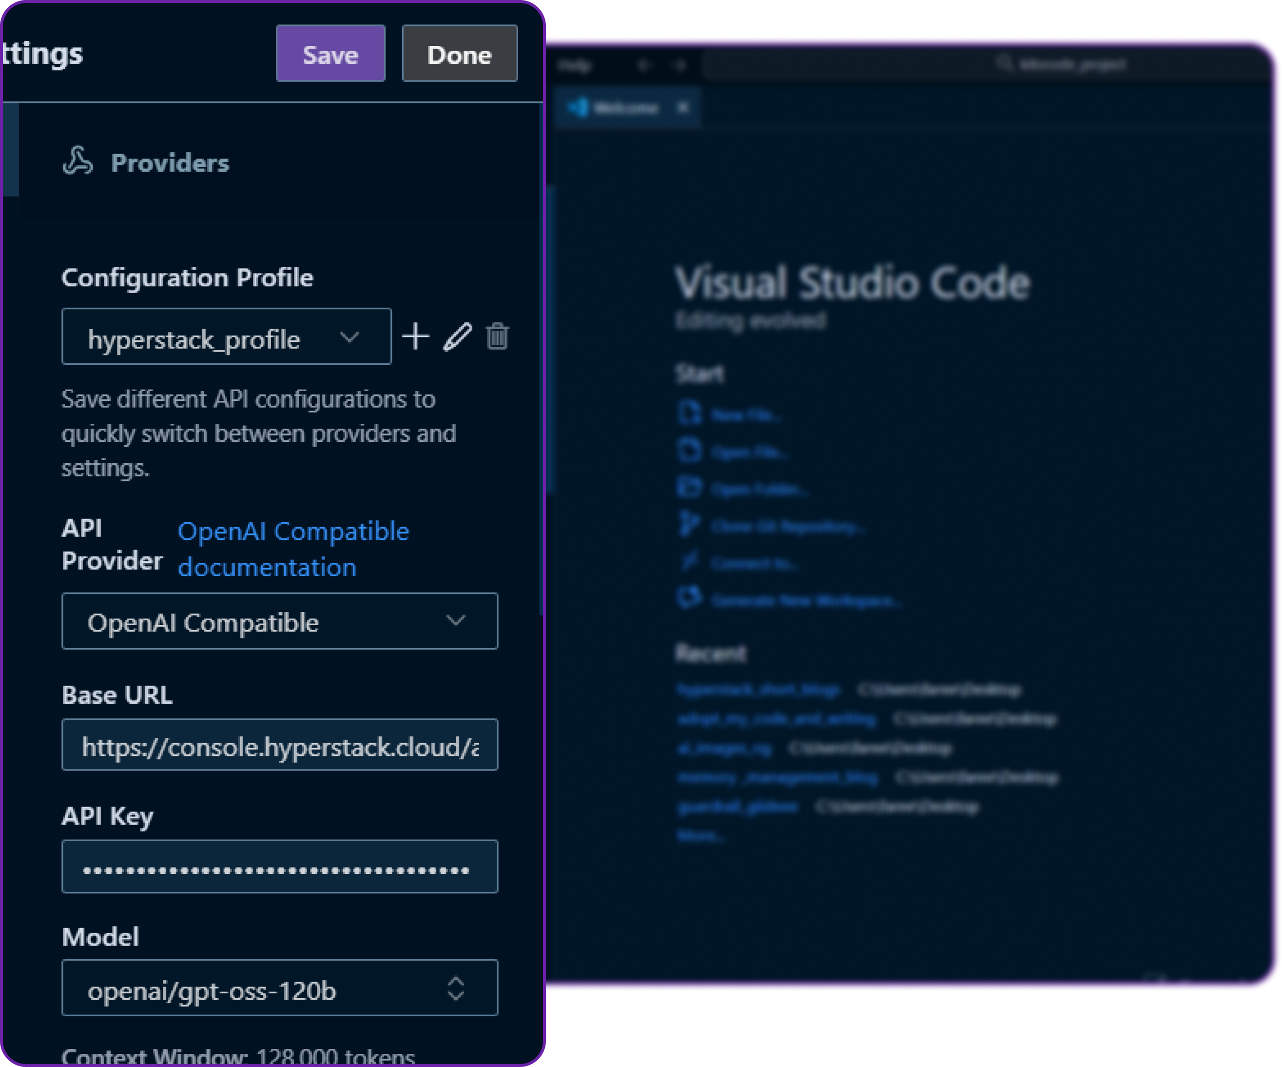This screenshot has width=1282, height=1067.
Task: Click the forward navigation arrow in VS Code
Action: click(680, 64)
